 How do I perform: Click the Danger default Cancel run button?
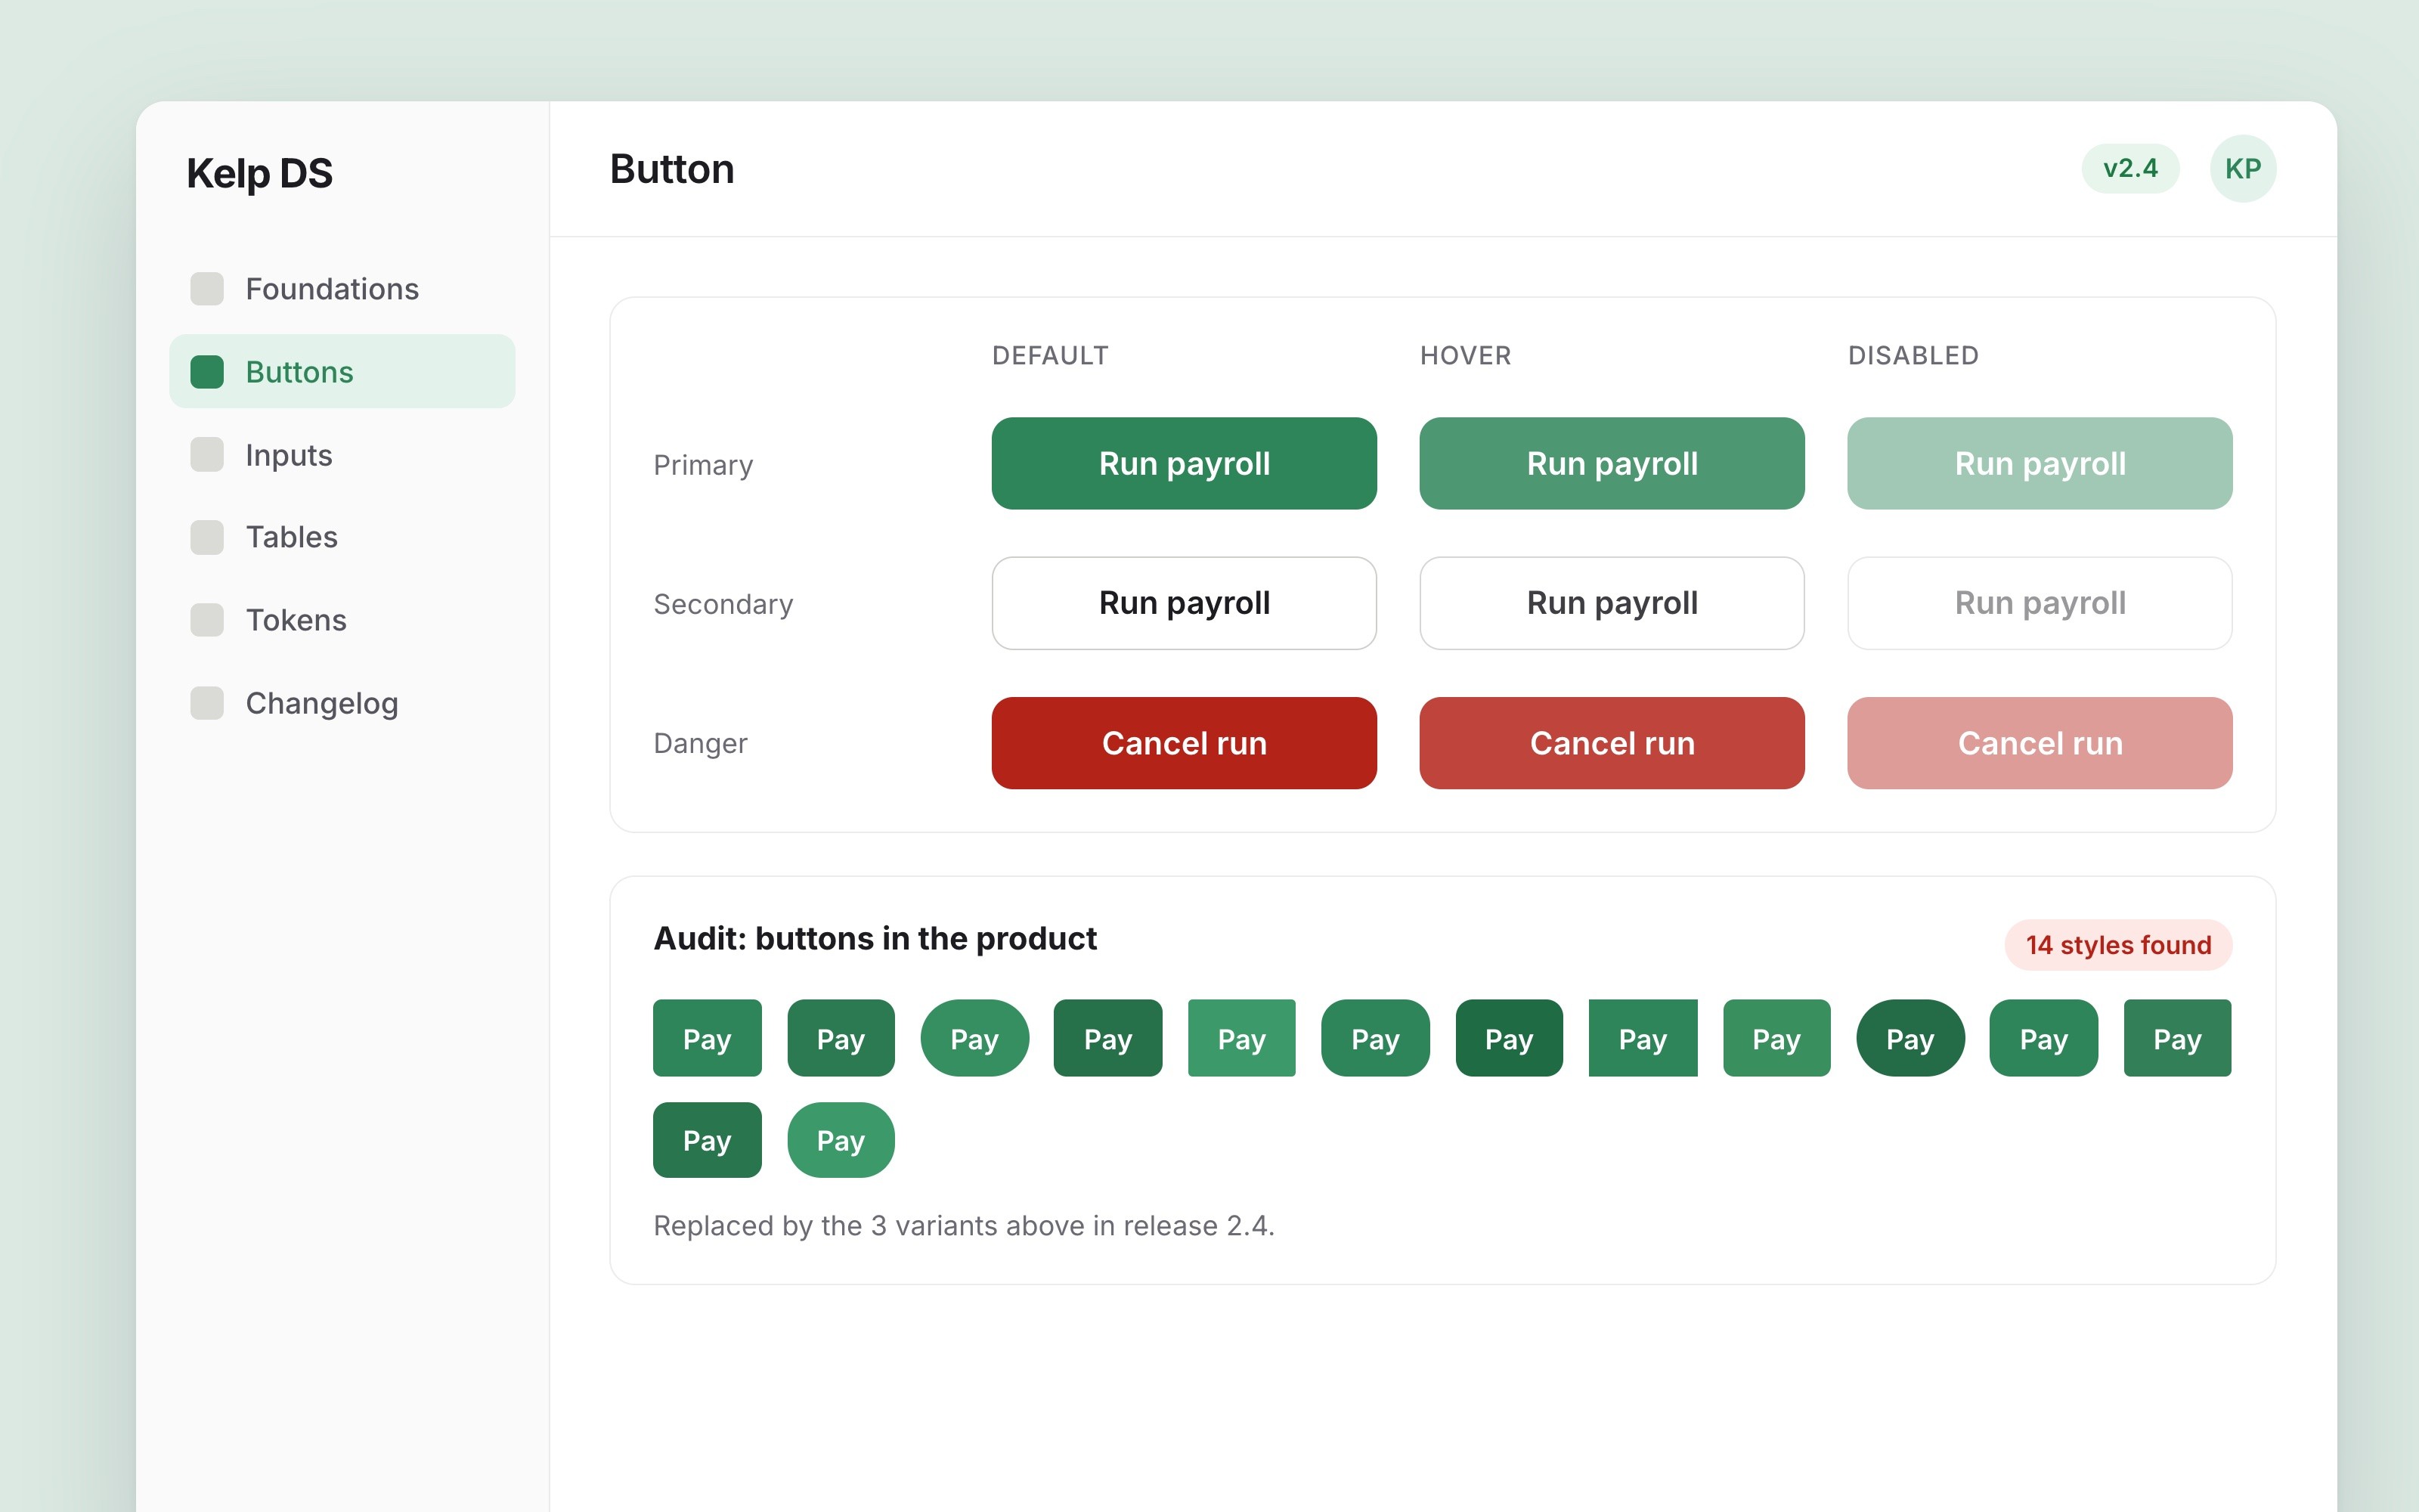(1184, 743)
